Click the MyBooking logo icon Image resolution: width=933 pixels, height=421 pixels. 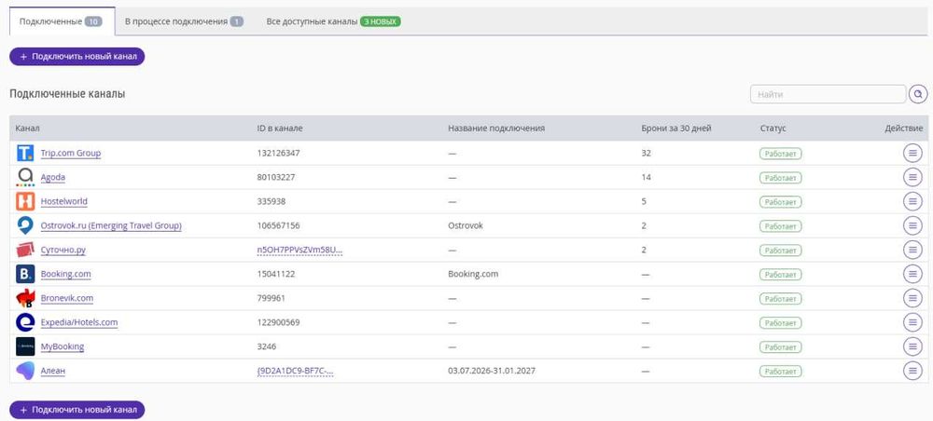[x=25, y=346]
